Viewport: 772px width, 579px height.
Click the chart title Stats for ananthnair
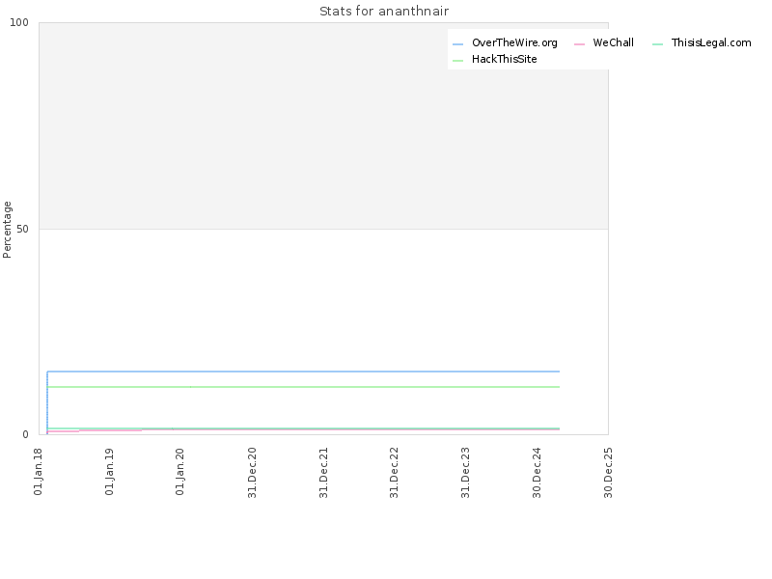pyautogui.click(x=384, y=12)
